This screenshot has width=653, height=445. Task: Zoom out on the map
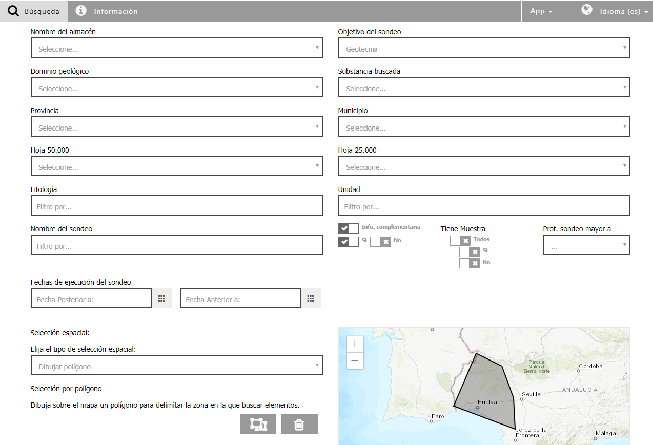click(x=355, y=361)
